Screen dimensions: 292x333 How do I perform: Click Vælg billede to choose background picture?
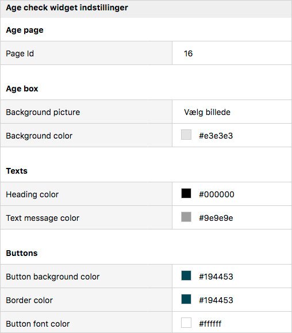207,112
